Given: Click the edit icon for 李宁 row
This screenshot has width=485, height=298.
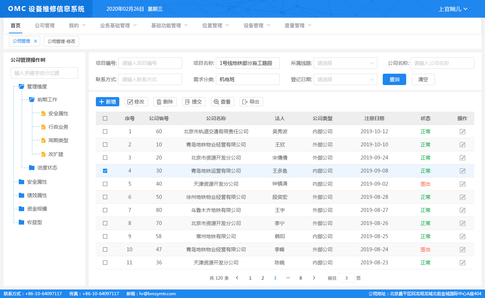Looking at the screenshot, I should (462, 223).
